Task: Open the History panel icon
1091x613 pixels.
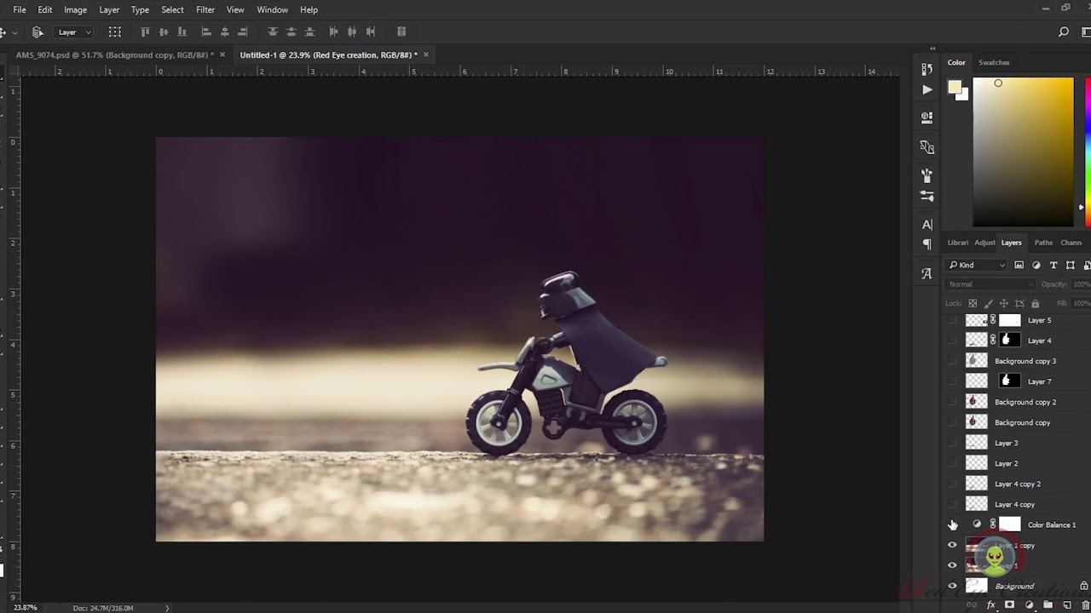Action: tap(927, 69)
